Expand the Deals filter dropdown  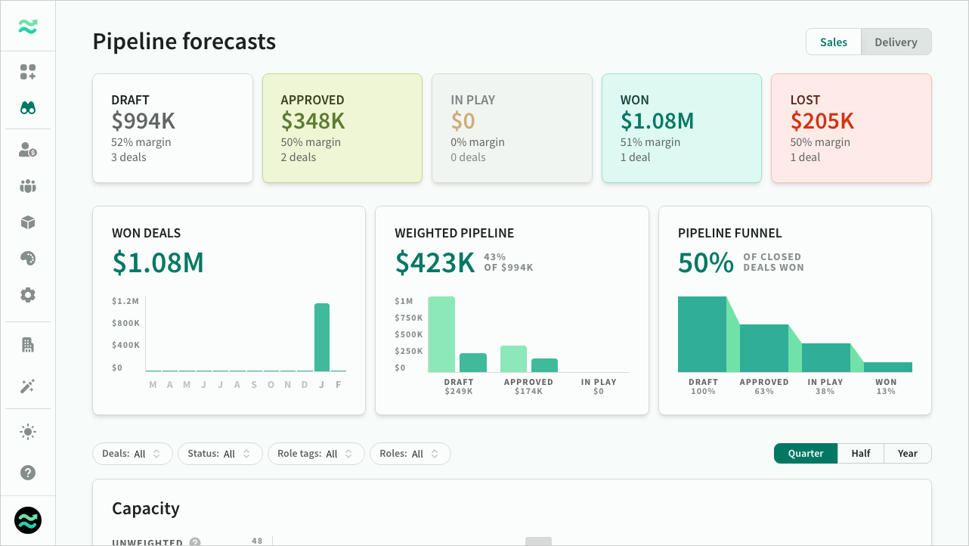(132, 454)
